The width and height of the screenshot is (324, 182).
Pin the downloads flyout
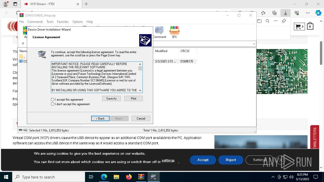click(284, 21)
